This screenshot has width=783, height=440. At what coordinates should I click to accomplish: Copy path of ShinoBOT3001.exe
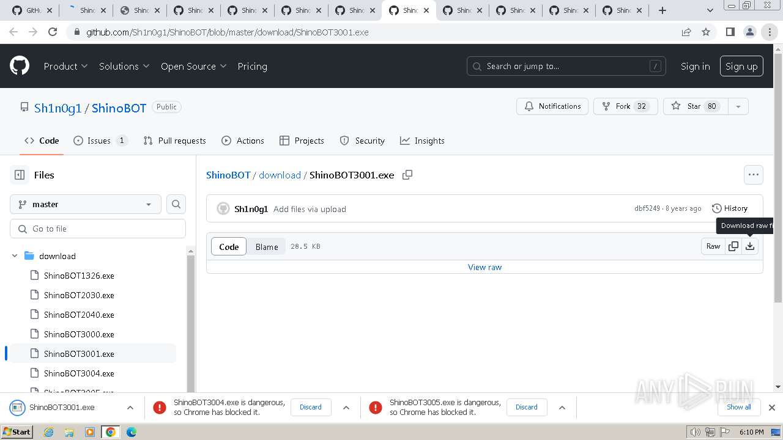[x=407, y=175]
